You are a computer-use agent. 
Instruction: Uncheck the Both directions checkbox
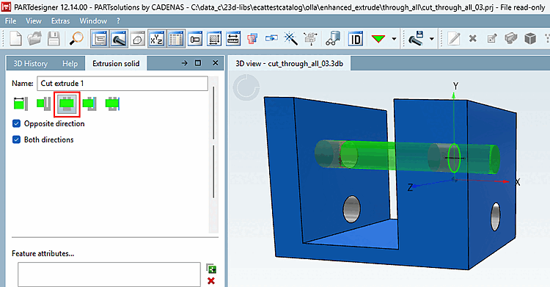(x=16, y=139)
